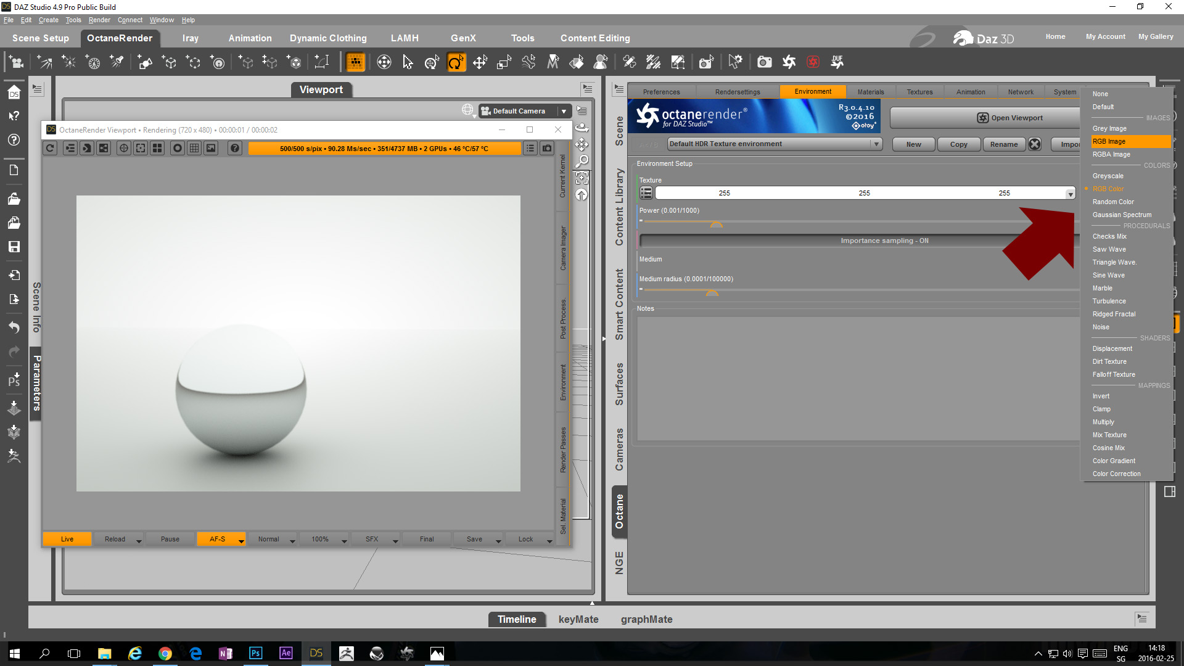Toggle the AF-S autofocus button
Screen dimensions: 1184x666
click(217, 539)
